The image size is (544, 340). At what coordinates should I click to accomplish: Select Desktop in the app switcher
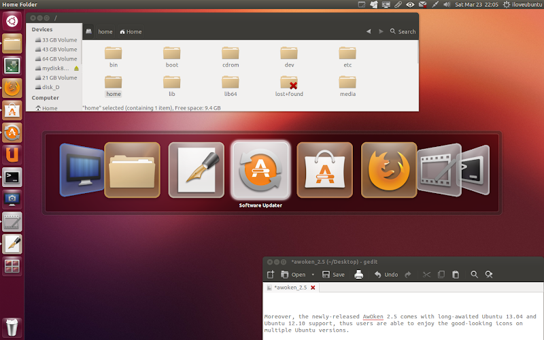tap(82, 170)
